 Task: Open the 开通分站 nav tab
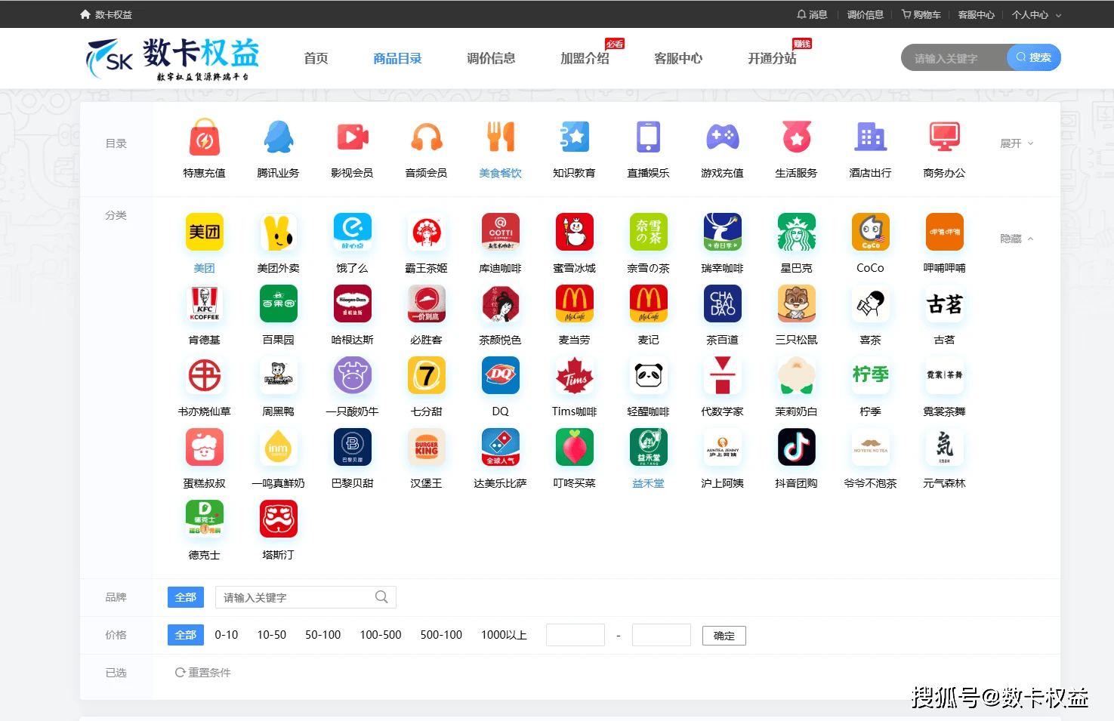[x=772, y=58]
